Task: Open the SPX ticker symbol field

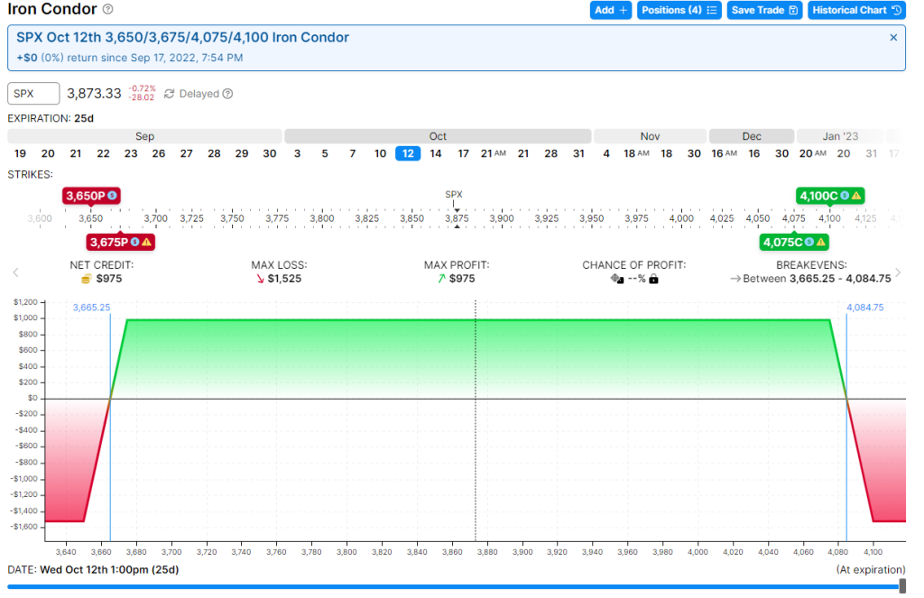Action: click(x=32, y=93)
